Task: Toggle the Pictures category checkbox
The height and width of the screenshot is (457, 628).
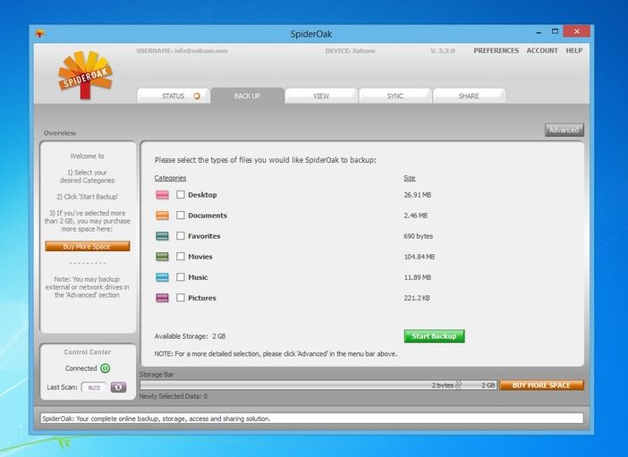Action: [x=181, y=298]
